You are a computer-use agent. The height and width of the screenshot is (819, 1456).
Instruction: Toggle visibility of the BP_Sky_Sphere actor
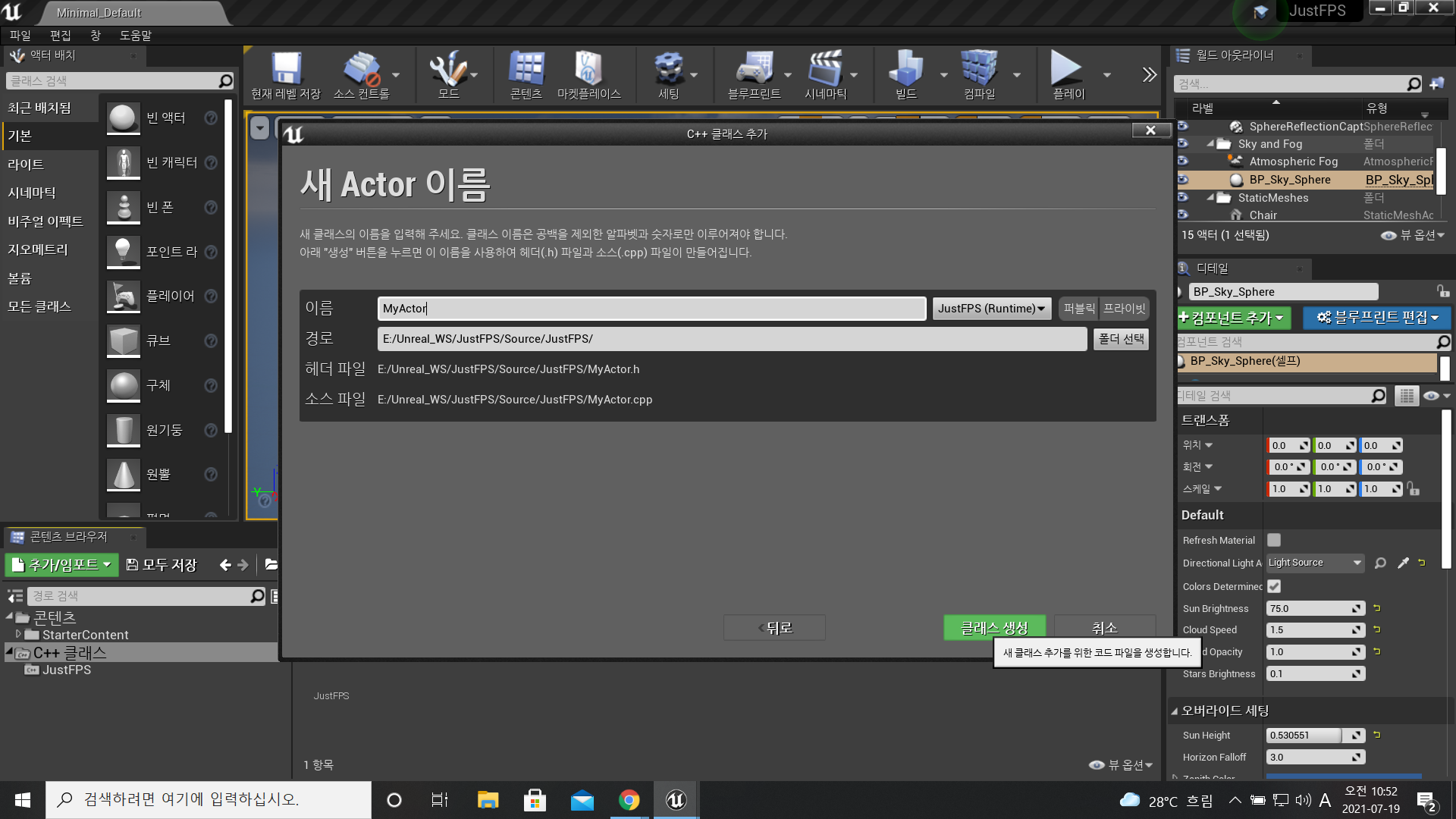pyautogui.click(x=1183, y=180)
